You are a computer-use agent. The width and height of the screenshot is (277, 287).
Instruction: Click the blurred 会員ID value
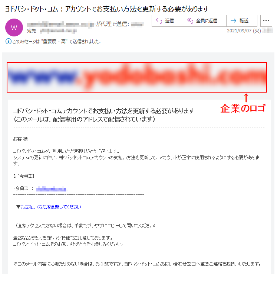click(51, 188)
